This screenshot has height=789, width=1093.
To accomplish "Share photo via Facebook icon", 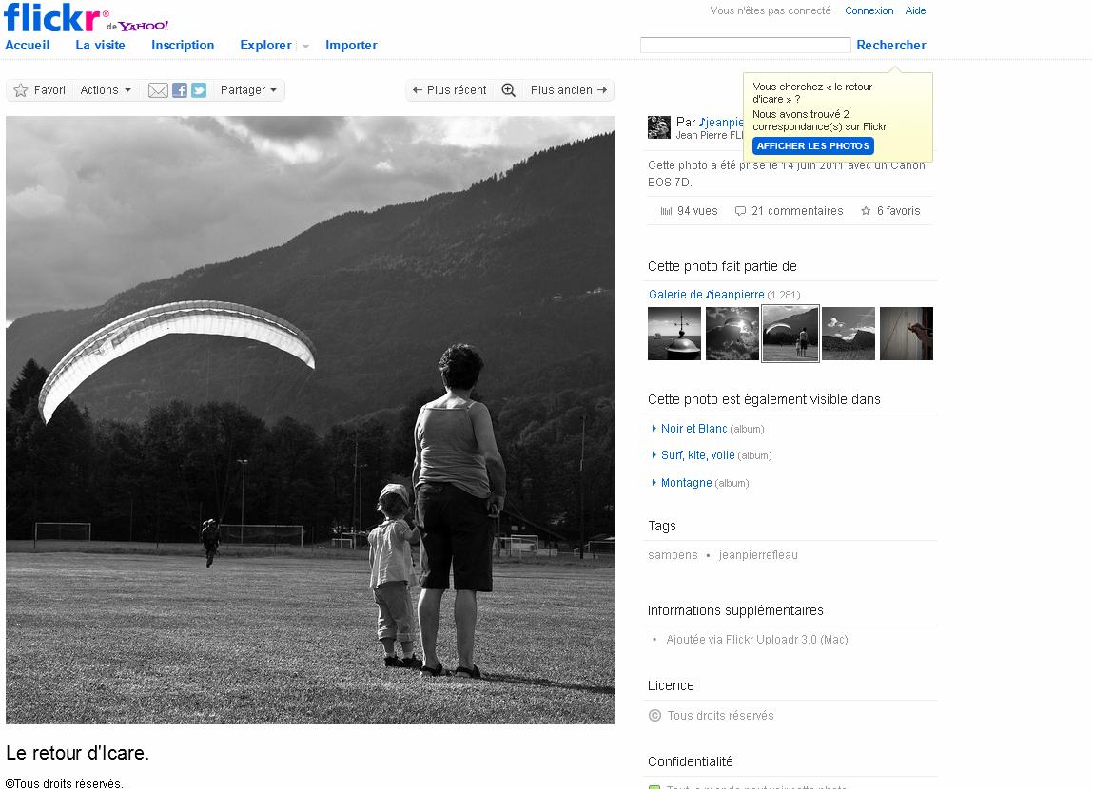I will click(x=179, y=90).
